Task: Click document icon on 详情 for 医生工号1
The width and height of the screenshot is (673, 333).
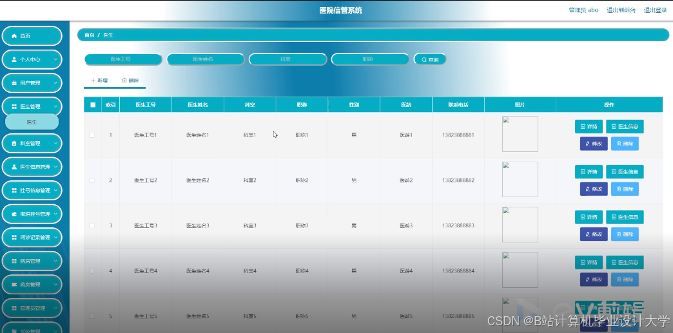Action: coord(583,127)
